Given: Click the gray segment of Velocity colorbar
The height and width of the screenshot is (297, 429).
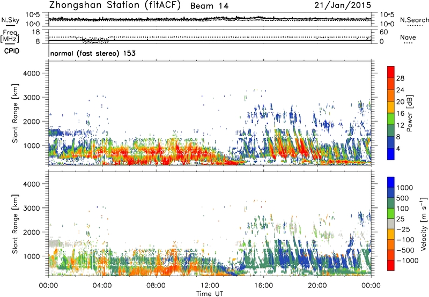Looking at the screenshot, I should pyautogui.click(x=391, y=224).
